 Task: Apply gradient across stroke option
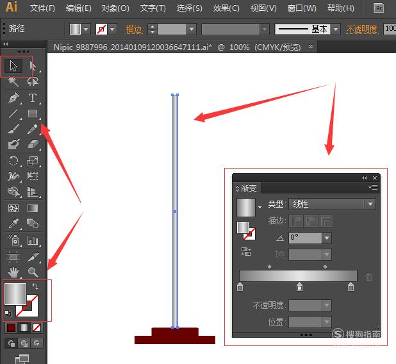pos(326,222)
